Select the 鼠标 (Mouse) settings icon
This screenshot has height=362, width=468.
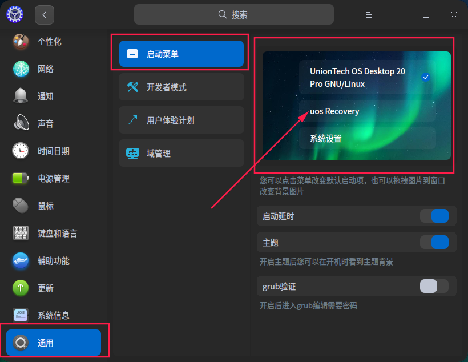pyautogui.click(x=21, y=206)
